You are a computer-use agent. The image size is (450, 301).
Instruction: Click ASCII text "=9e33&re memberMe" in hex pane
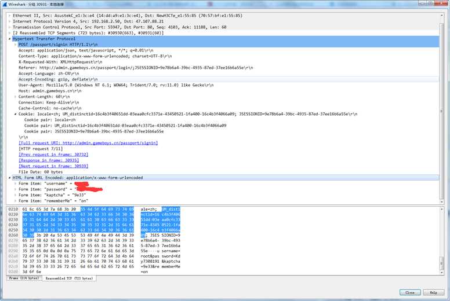point(160,266)
